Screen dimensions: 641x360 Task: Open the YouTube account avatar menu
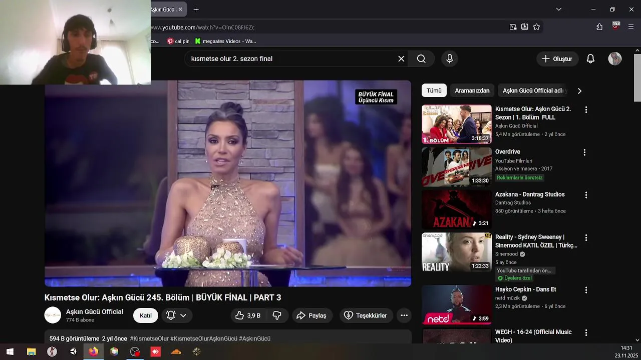click(x=615, y=58)
